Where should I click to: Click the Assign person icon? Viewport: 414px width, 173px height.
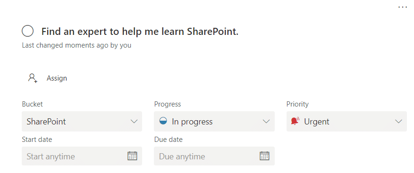[33, 78]
